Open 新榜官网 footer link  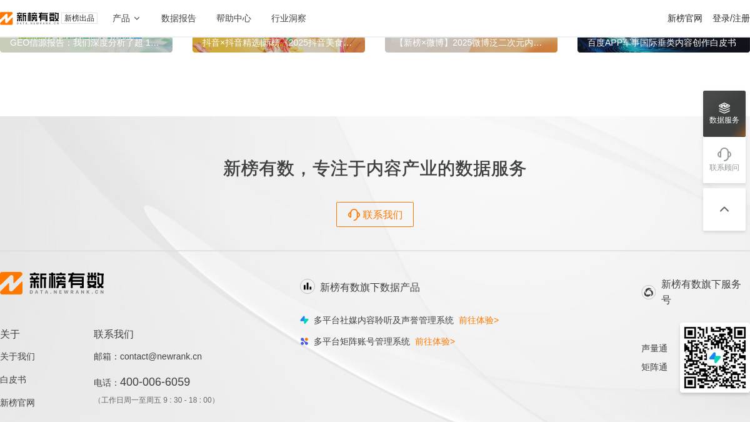point(17,403)
